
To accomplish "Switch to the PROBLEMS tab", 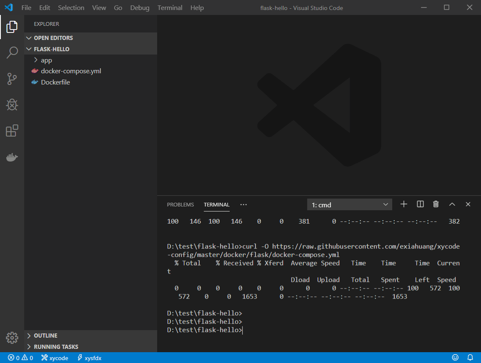I will [180, 204].
